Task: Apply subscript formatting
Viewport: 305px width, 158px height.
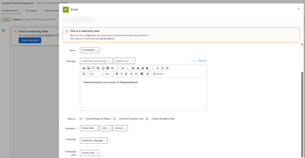Action: 131,74
